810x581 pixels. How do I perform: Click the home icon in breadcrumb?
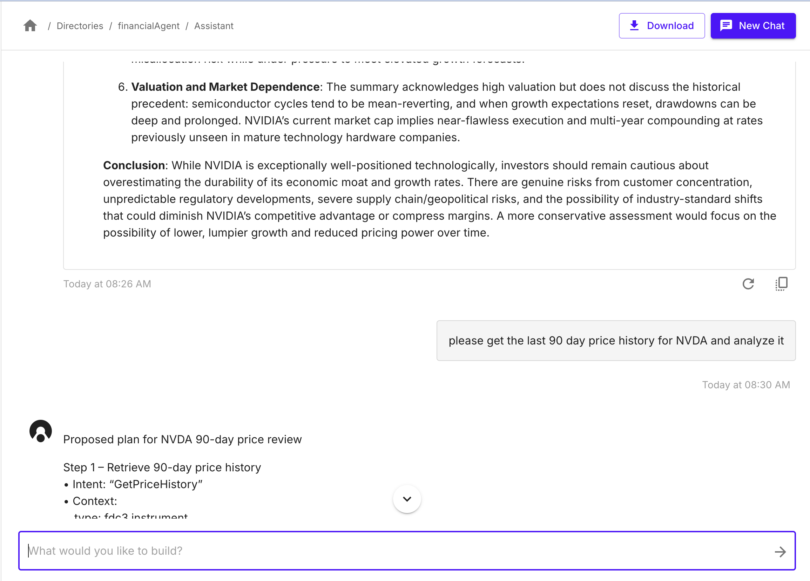click(30, 26)
